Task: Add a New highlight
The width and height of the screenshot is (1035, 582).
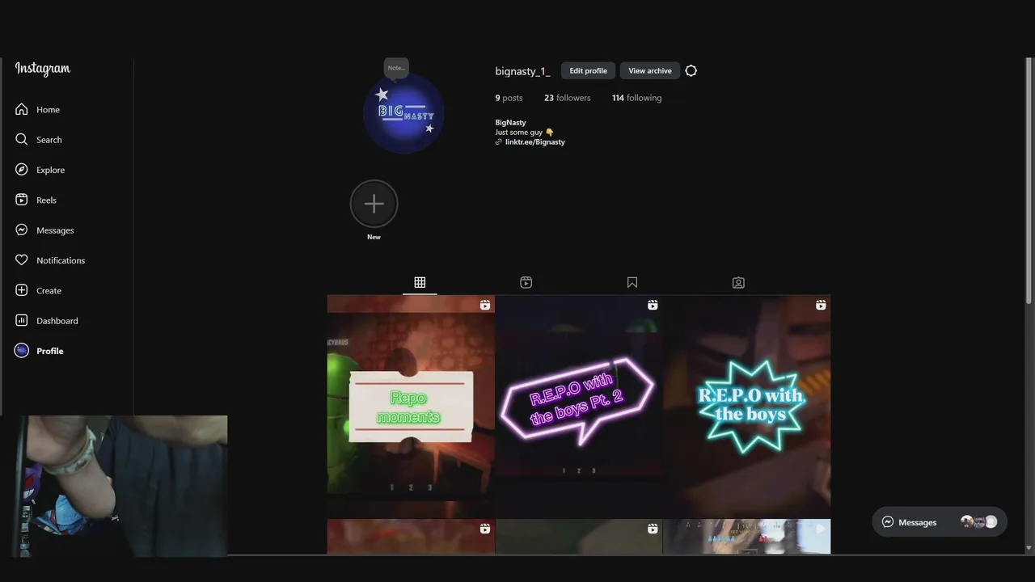Action: tap(374, 204)
